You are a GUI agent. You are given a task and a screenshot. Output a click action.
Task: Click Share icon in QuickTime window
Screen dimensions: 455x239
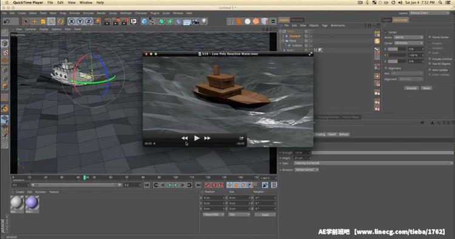coord(241,138)
